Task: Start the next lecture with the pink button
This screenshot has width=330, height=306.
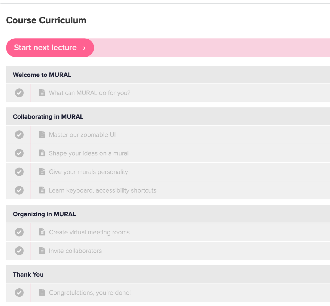Action: click(50, 48)
